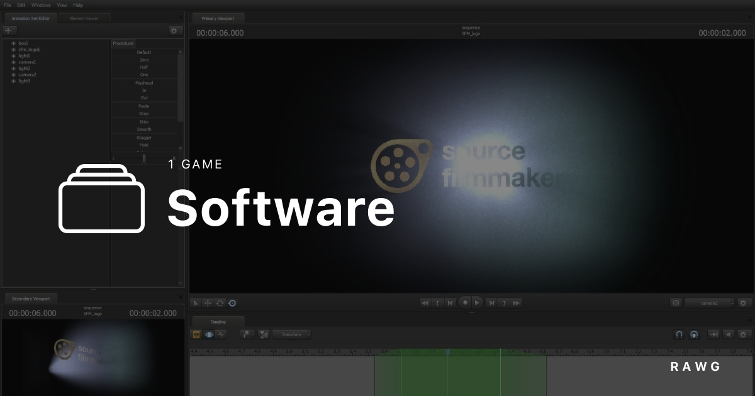Screen dimensions: 755x396
Task: Expand the sfm_logo1 animation set
Action: (x=13, y=50)
